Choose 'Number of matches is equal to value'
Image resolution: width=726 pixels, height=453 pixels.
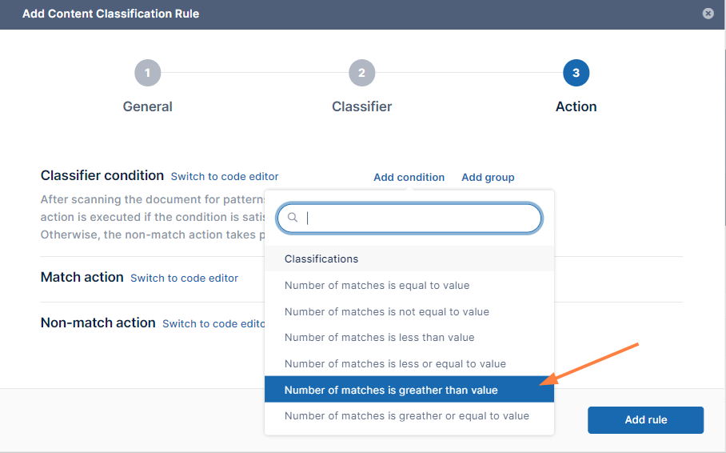click(x=377, y=286)
